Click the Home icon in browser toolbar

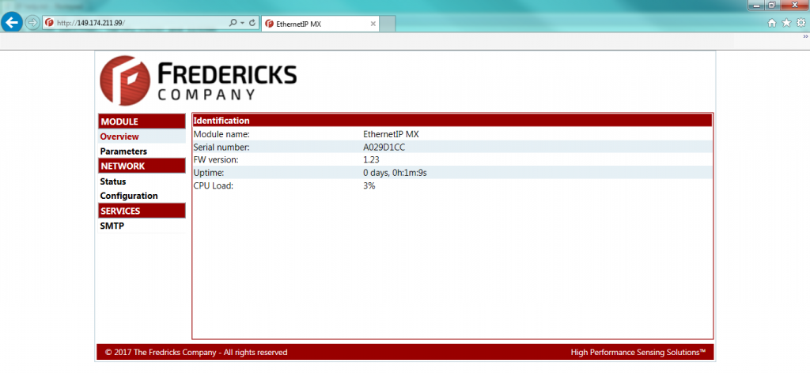772,23
